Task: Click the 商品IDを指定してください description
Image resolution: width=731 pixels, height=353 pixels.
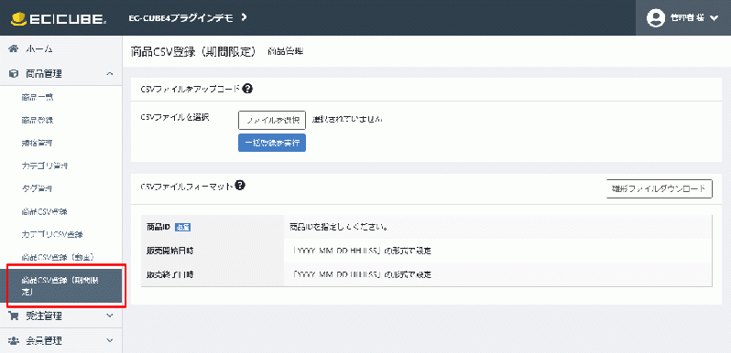Action: tap(339, 228)
